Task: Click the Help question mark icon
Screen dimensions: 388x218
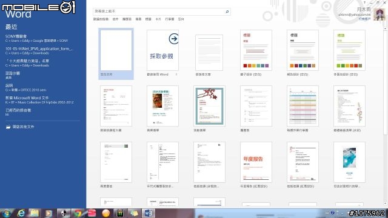Action: pyautogui.click(x=364, y=2)
